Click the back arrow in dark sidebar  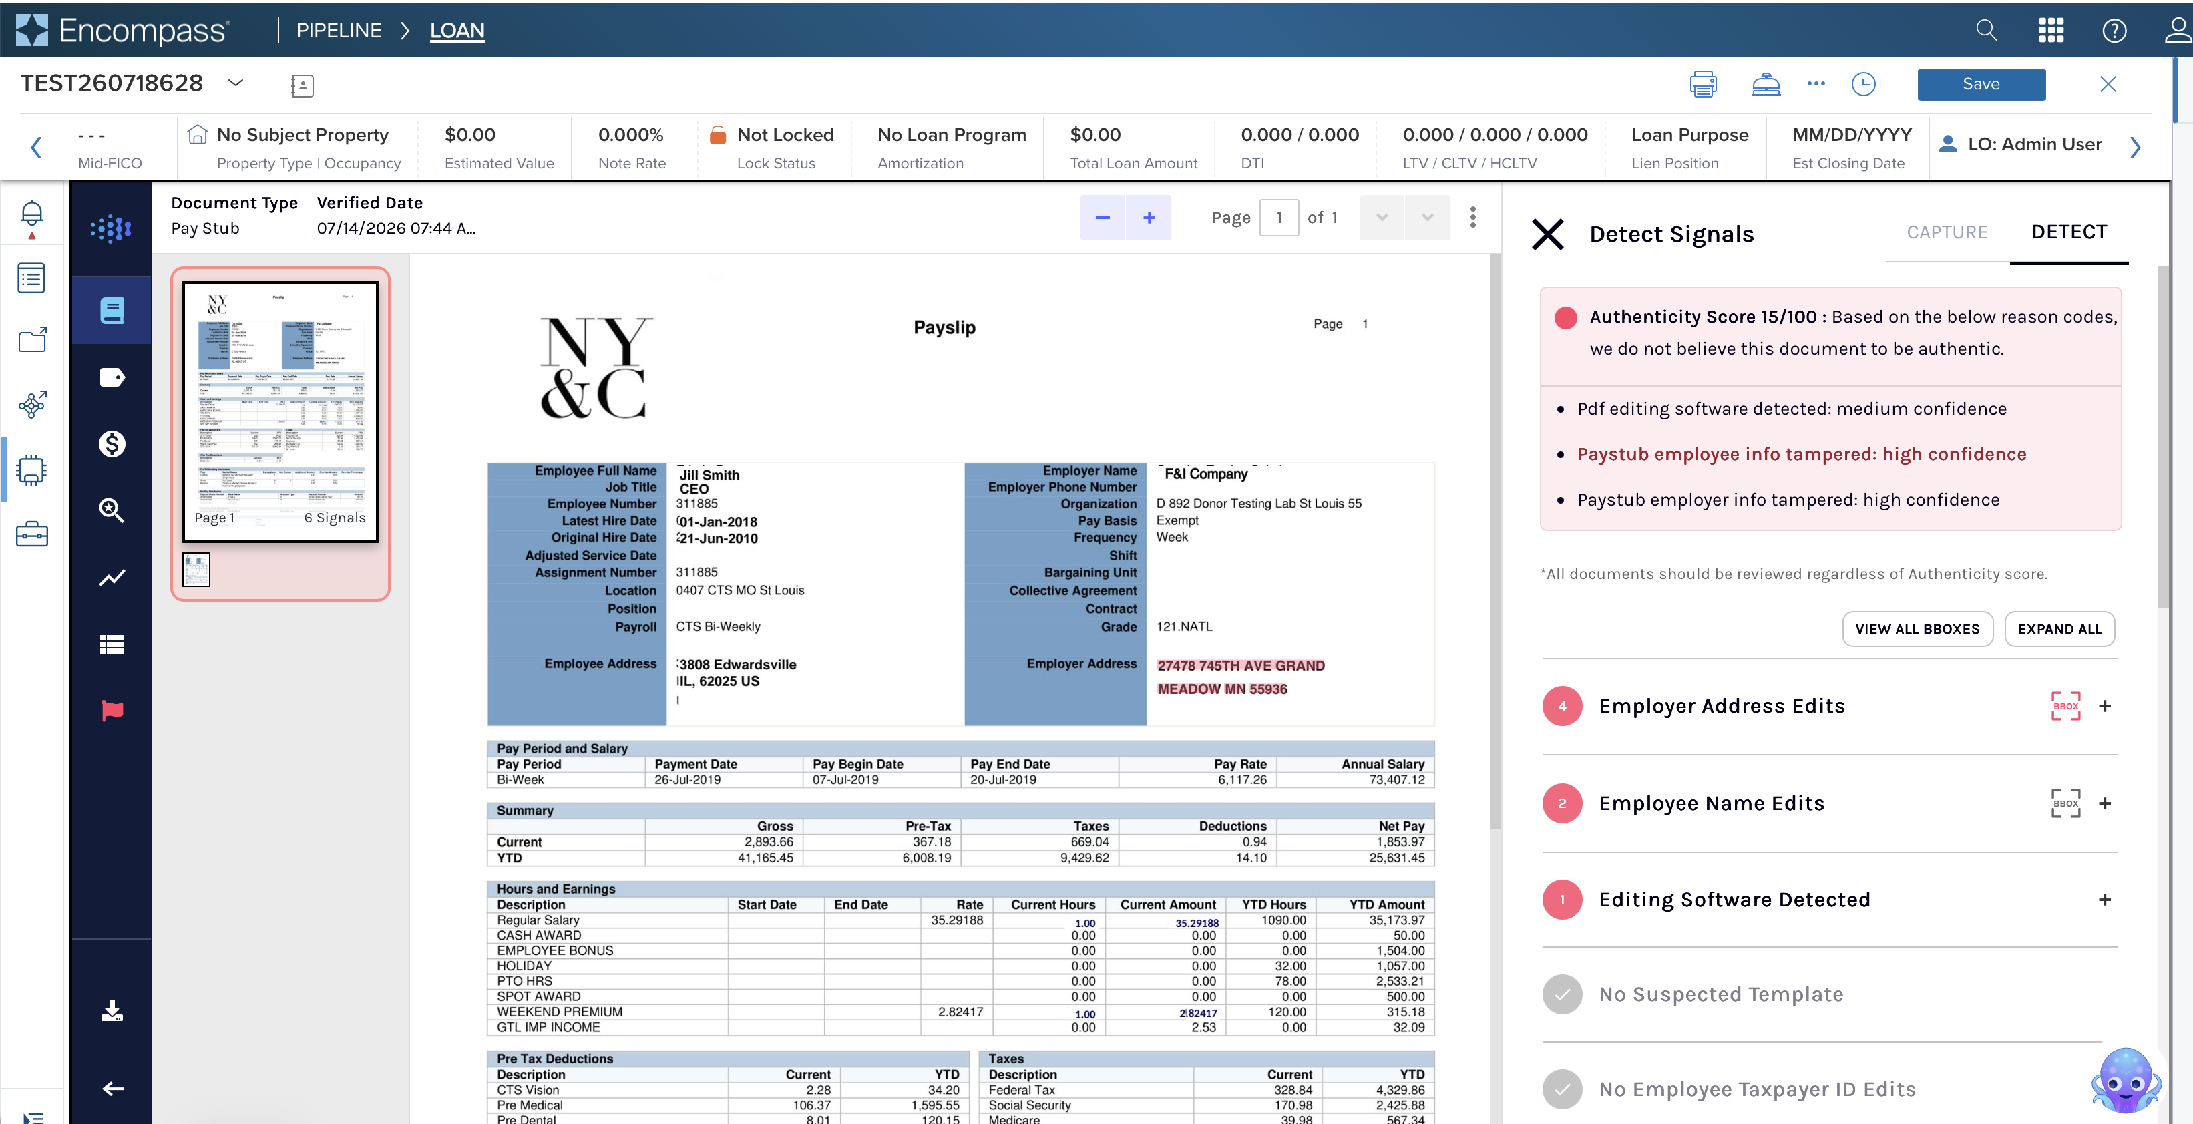[112, 1088]
